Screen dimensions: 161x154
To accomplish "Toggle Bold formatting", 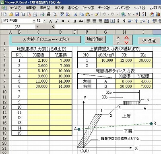I will pos(63,21).
